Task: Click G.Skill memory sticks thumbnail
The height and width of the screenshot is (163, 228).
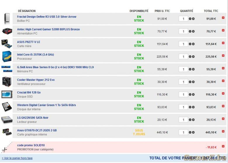Action: click(x=7, y=69)
